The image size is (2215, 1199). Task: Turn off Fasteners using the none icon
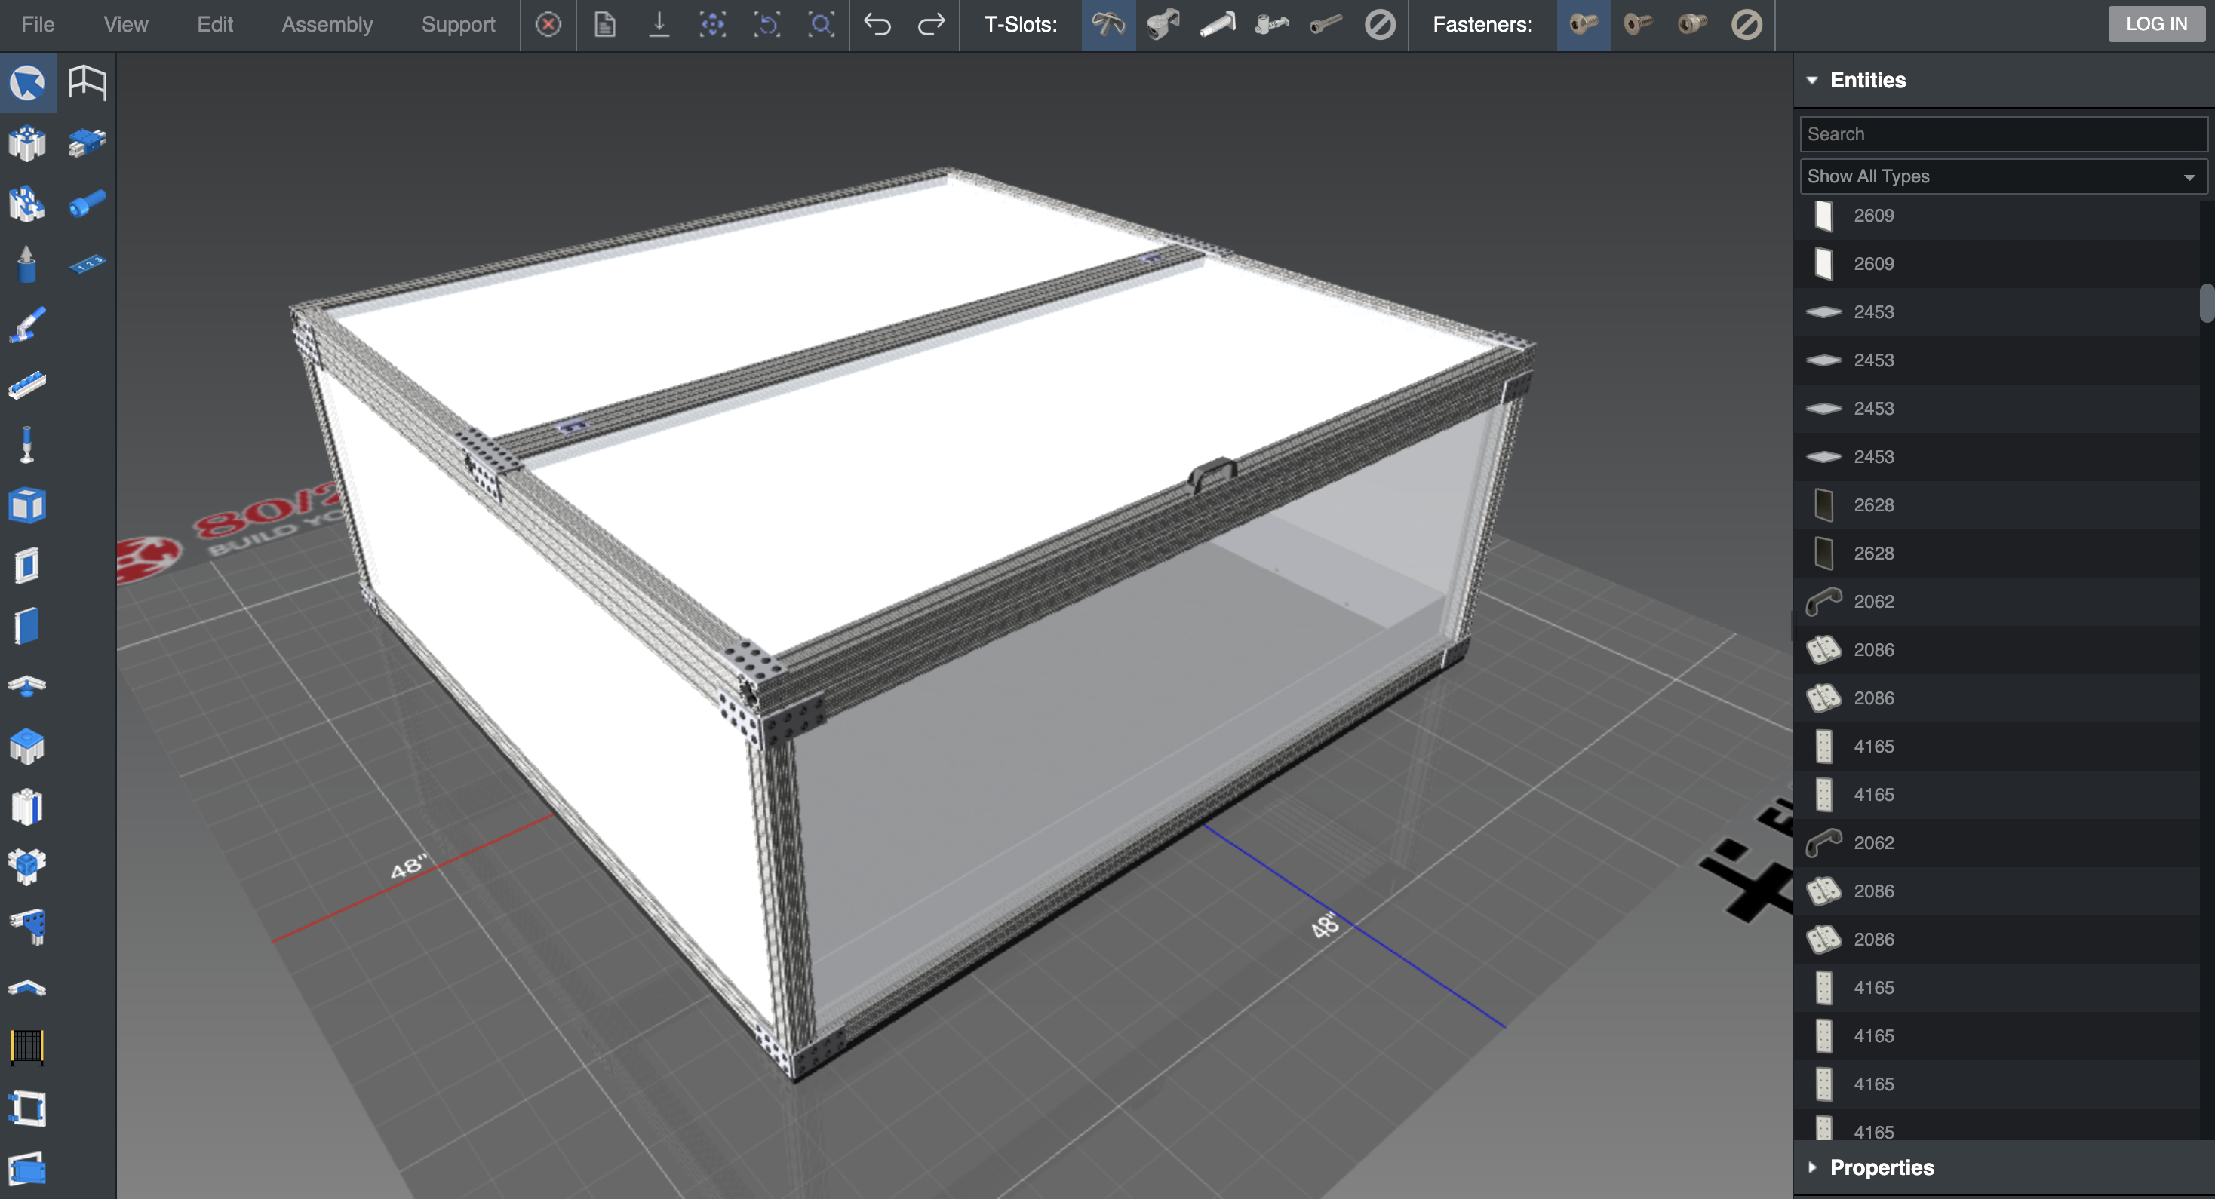click(1747, 24)
